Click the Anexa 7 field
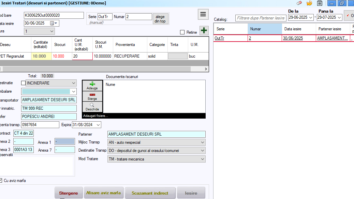 click(65, 150)
